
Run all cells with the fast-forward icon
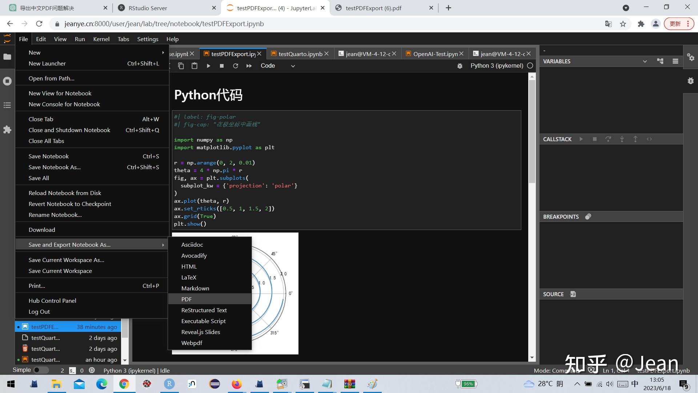[249, 66]
